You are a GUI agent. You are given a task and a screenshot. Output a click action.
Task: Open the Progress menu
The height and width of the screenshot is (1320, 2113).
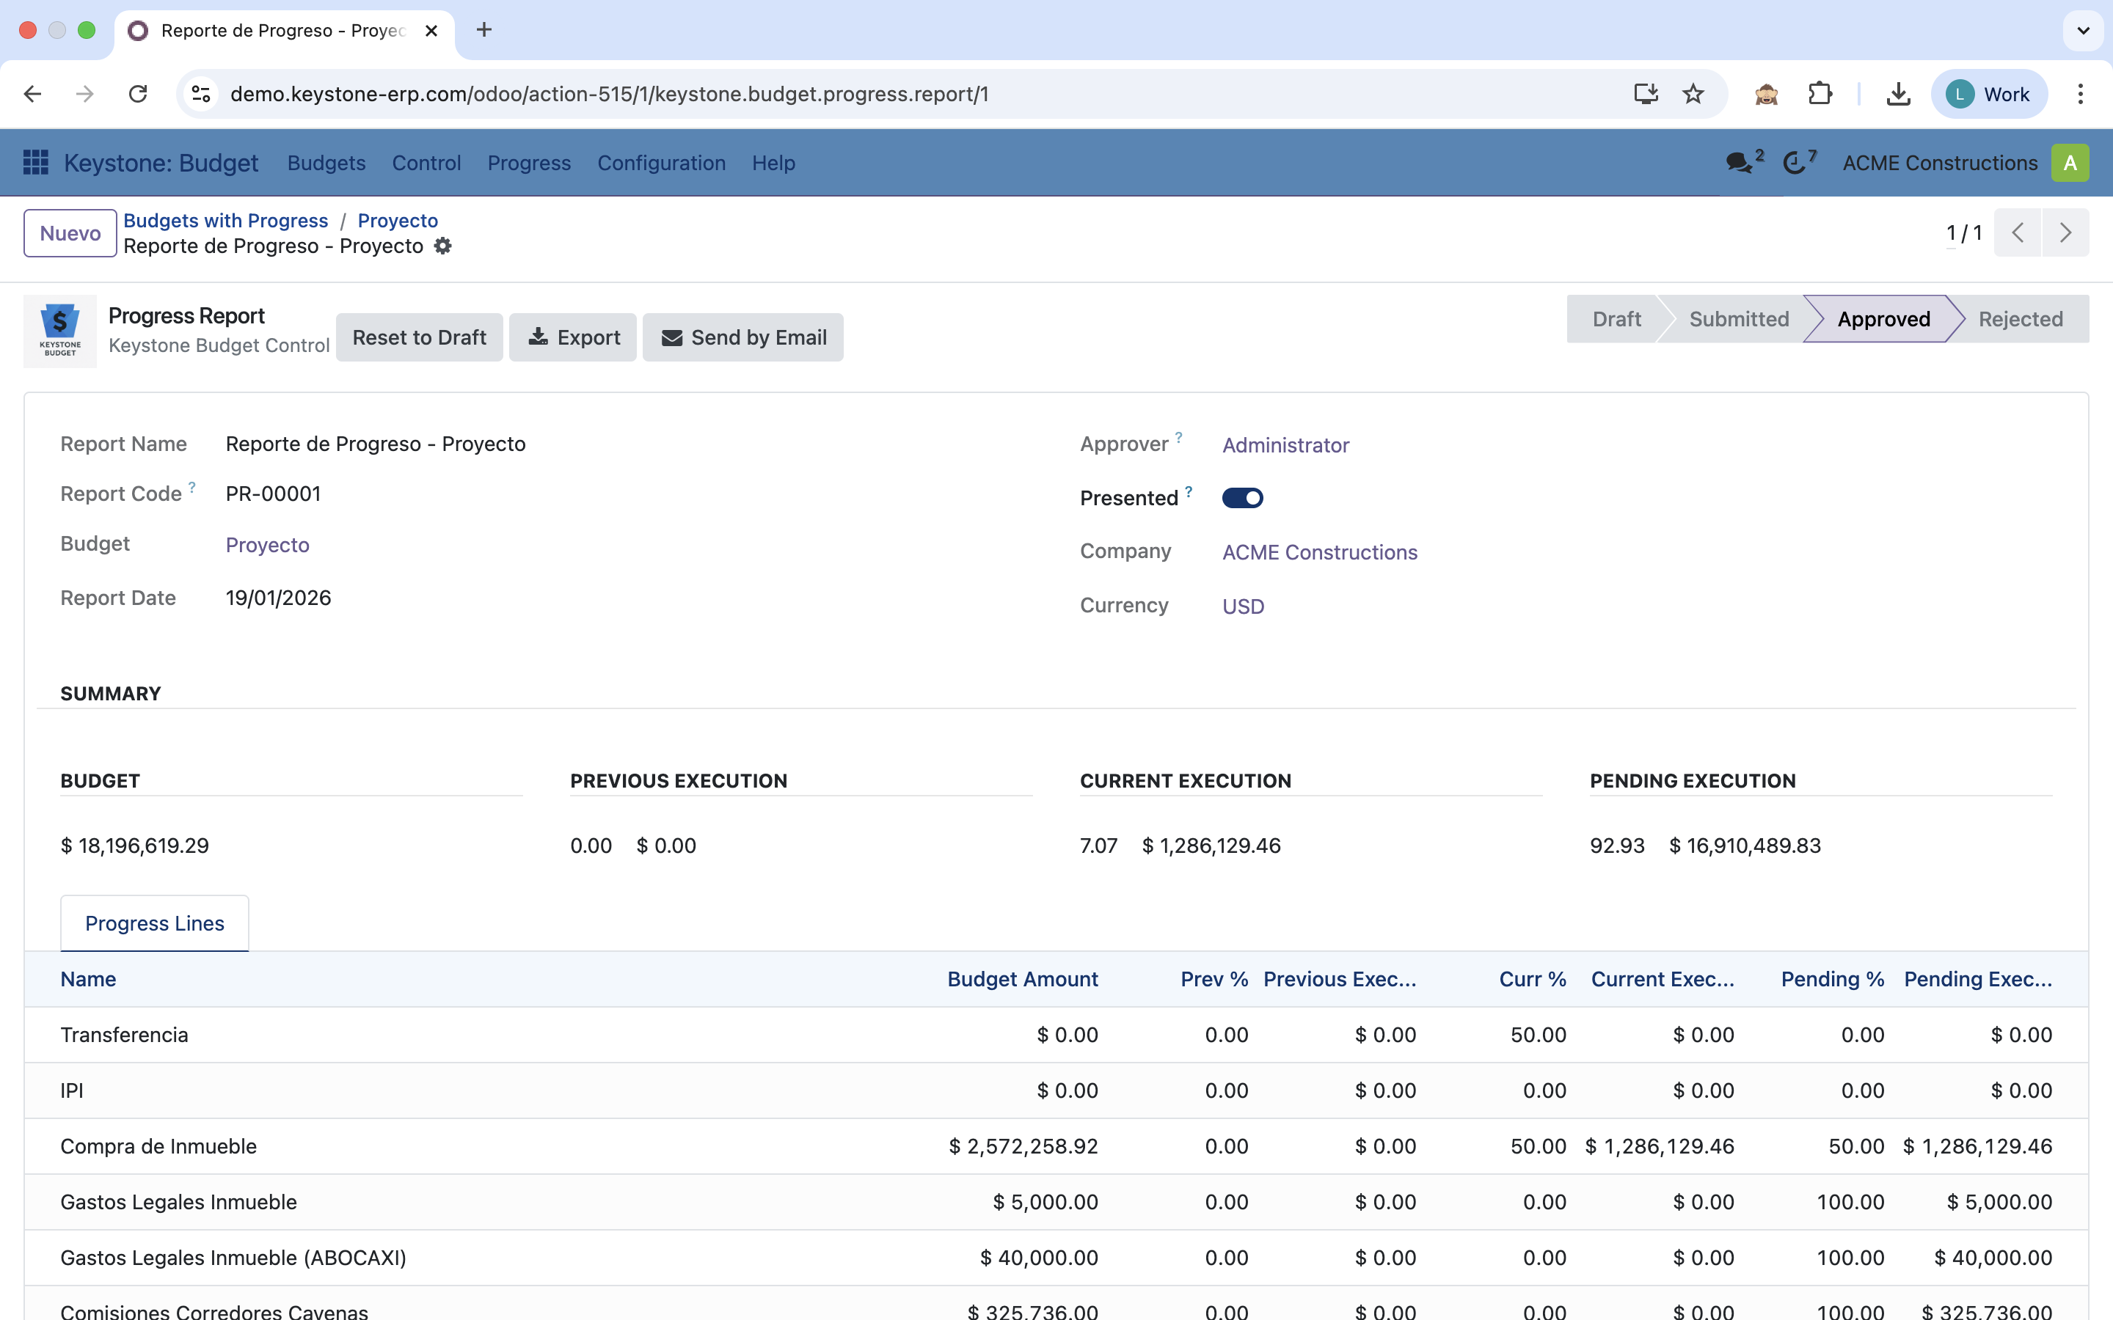point(528,162)
